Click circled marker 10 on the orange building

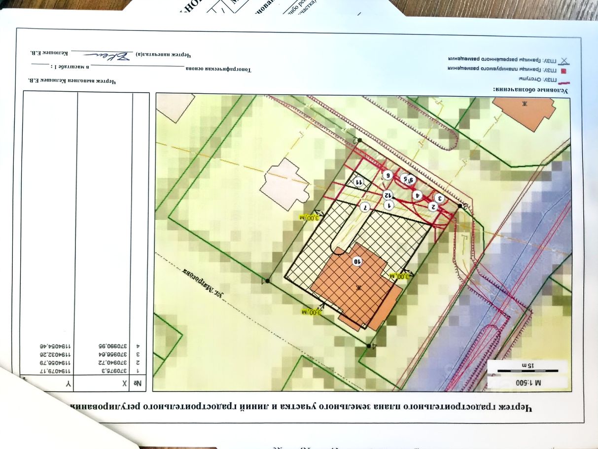tap(357, 261)
